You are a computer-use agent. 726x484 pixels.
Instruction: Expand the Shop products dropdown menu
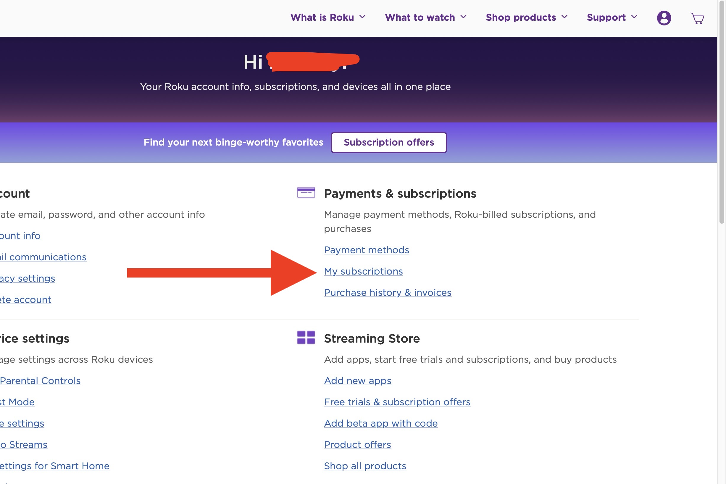(527, 17)
